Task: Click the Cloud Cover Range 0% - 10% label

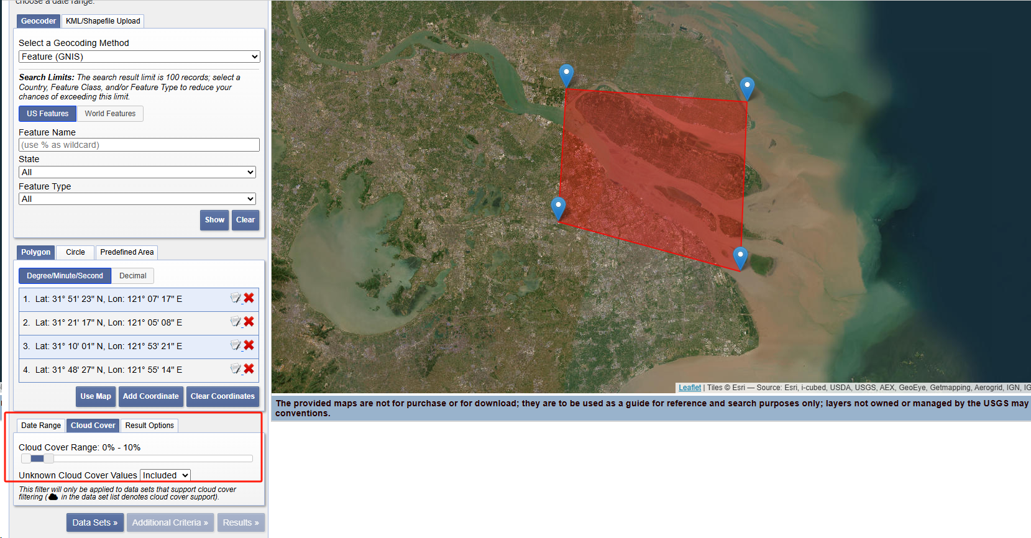Action: pos(80,447)
